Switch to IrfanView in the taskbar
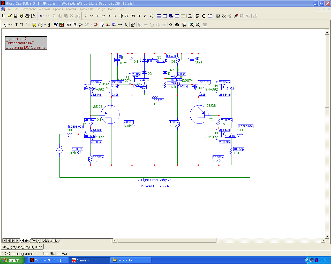This screenshot has height=264, width=331. [x=89, y=260]
